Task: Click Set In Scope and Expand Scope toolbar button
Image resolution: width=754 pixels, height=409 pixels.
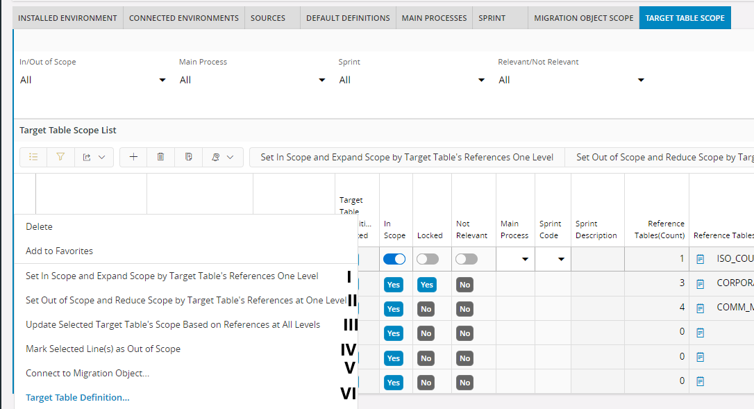Action: (x=407, y=158)
